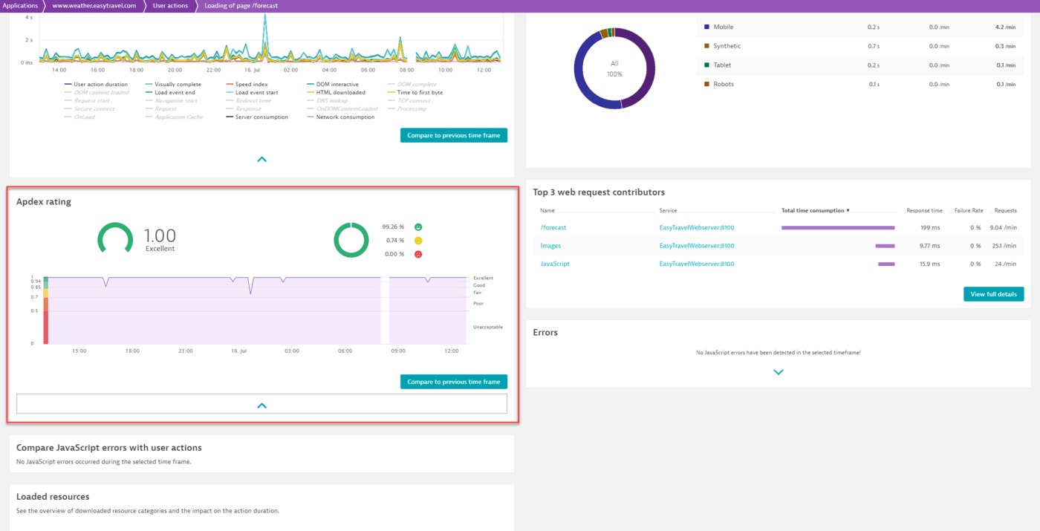Click the green excellent Apdex smiley icon
Image resolution: width=1040 pixels, height=531 pixels.
[417, 226]
